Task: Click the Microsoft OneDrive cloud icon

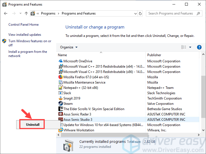Action: click(x=61, y=61)
